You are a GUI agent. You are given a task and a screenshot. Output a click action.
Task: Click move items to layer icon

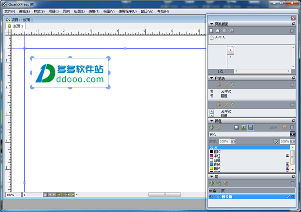219,183
